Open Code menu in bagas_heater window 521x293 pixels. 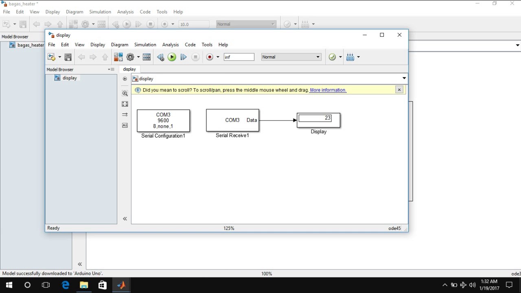point(145,12)
